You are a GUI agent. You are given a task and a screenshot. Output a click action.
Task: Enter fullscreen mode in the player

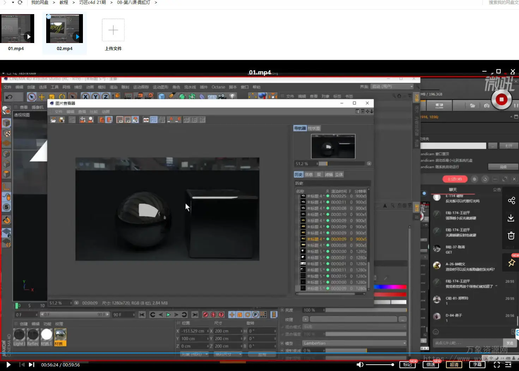point(496,365)
